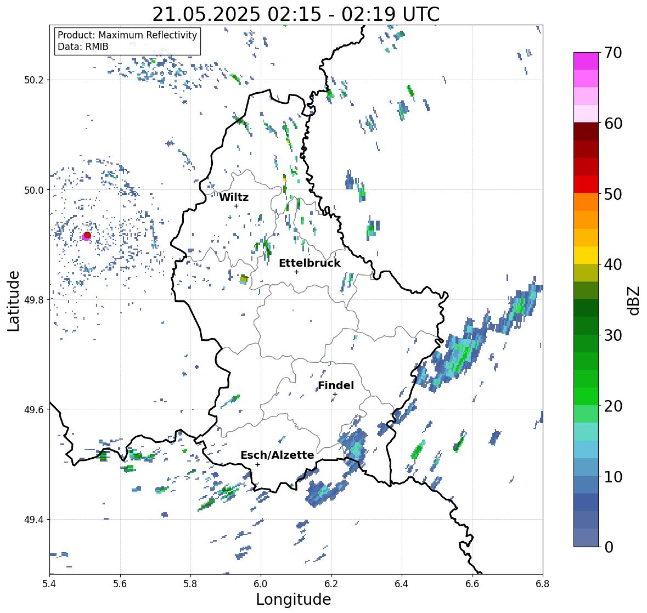
Task: Click the latitude tick label 49.6
Action: (34, 409)
